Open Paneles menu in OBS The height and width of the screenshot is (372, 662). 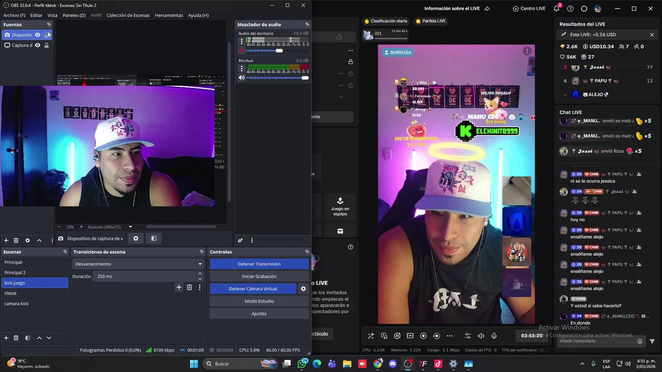point(74,16)
